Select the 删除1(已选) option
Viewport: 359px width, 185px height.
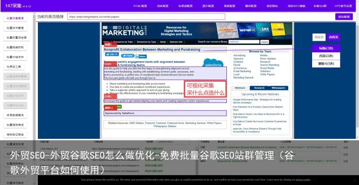point(326,64)
